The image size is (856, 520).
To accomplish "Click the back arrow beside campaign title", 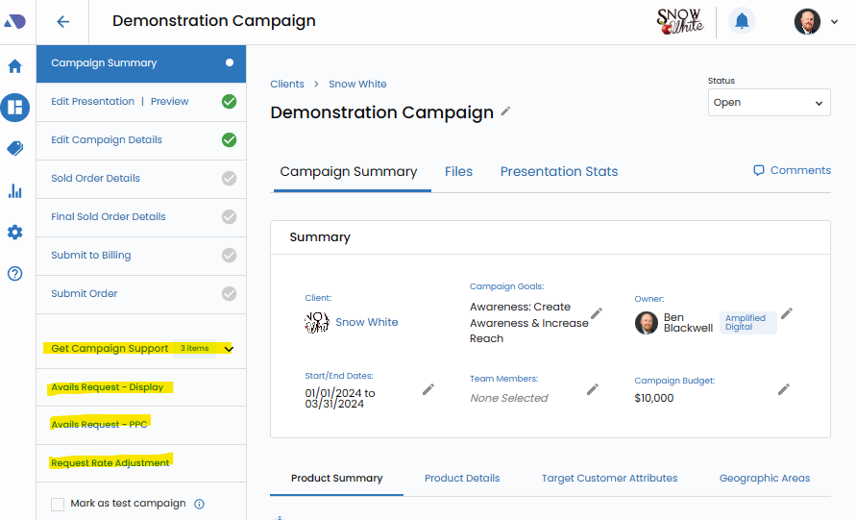I will pyautogui.click(x=63, y=21).
